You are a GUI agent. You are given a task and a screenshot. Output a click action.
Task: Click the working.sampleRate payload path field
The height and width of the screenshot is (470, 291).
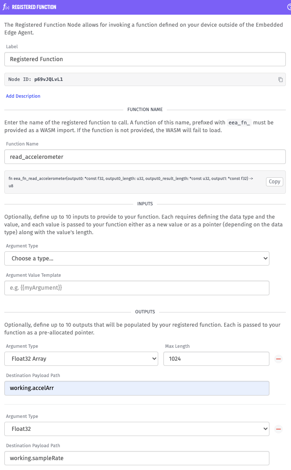pyautogui.click(x=137, y=458)
